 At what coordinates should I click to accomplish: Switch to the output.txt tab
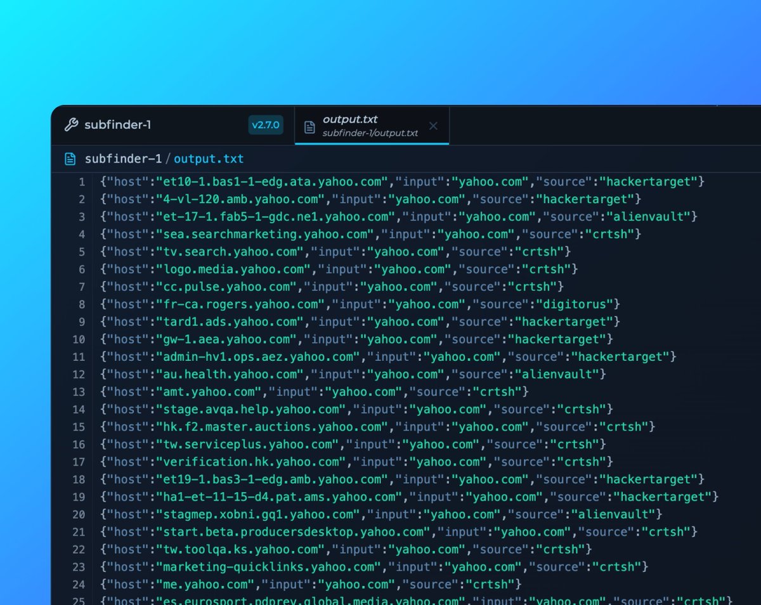(x=372, y=126)
